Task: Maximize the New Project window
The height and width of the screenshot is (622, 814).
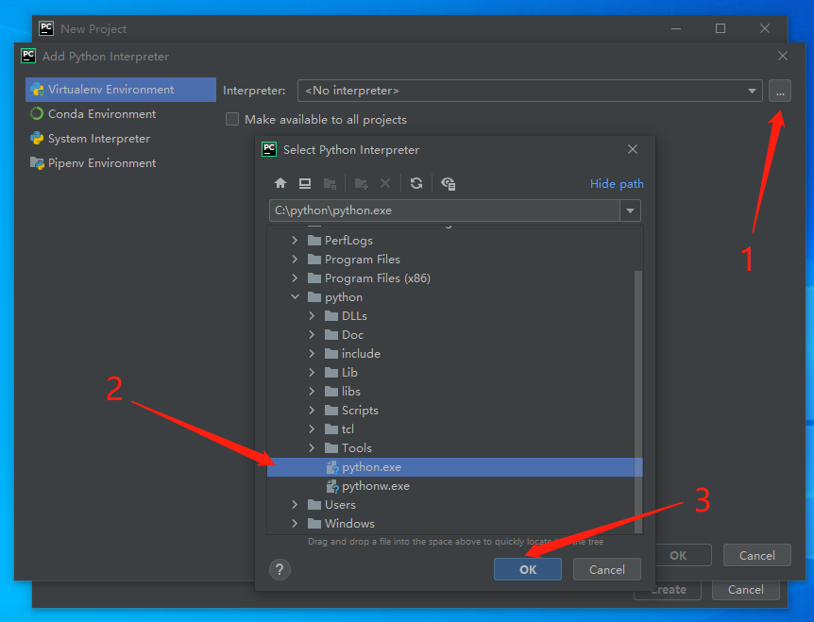Action: [721, 28]
